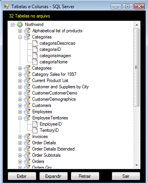The height and width of the screenshot is (184, 148).
Task: Expand the Employees table node
Action: 20,112
